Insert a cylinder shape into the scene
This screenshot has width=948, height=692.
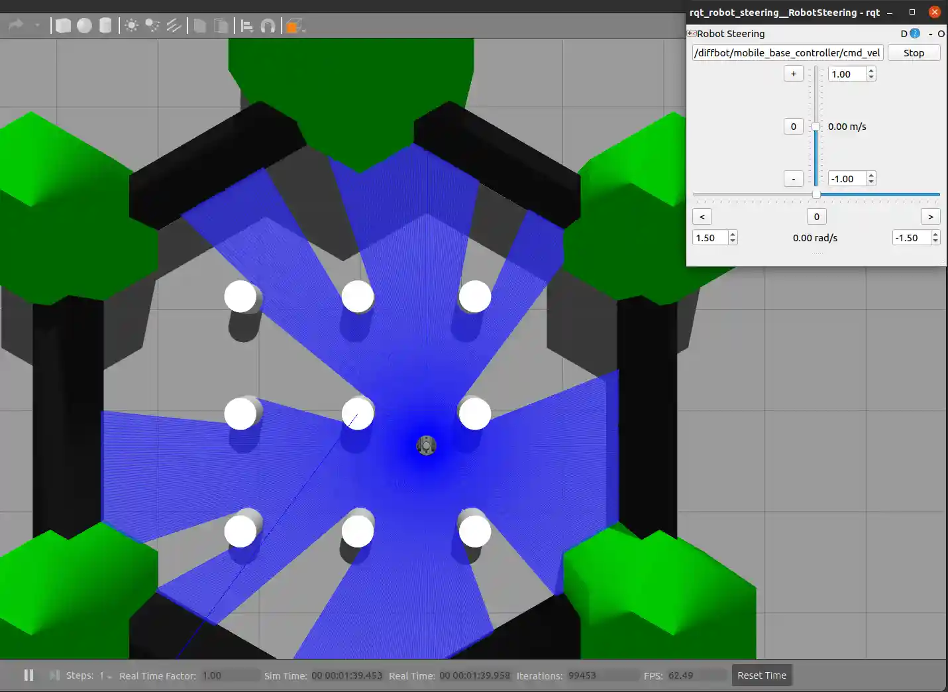(105, 26)
